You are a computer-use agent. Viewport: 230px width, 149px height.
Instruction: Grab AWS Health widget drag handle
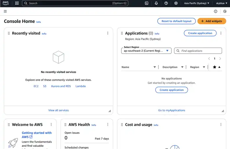coord(65,124)
